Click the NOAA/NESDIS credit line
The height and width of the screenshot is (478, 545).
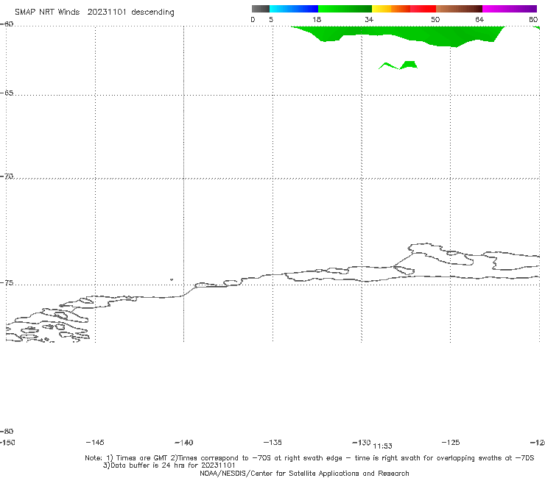click(x=304, y=474)
